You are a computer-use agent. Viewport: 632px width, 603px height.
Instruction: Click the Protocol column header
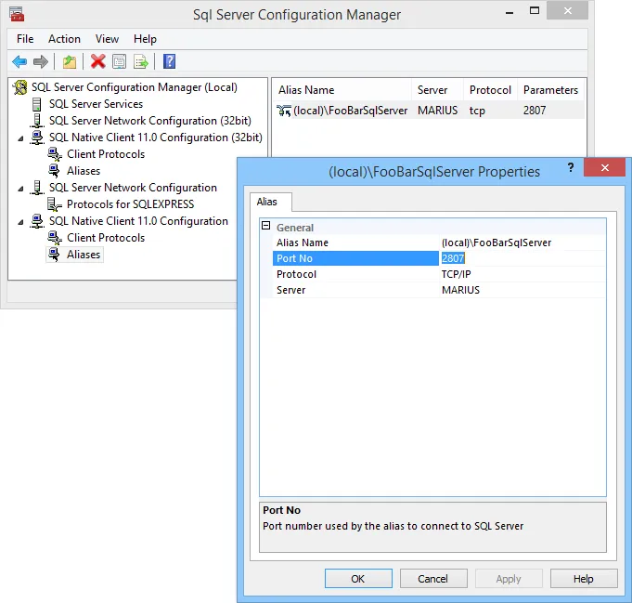(491, 89)
